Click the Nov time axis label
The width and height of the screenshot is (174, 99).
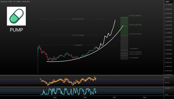[x=145, y=97]
